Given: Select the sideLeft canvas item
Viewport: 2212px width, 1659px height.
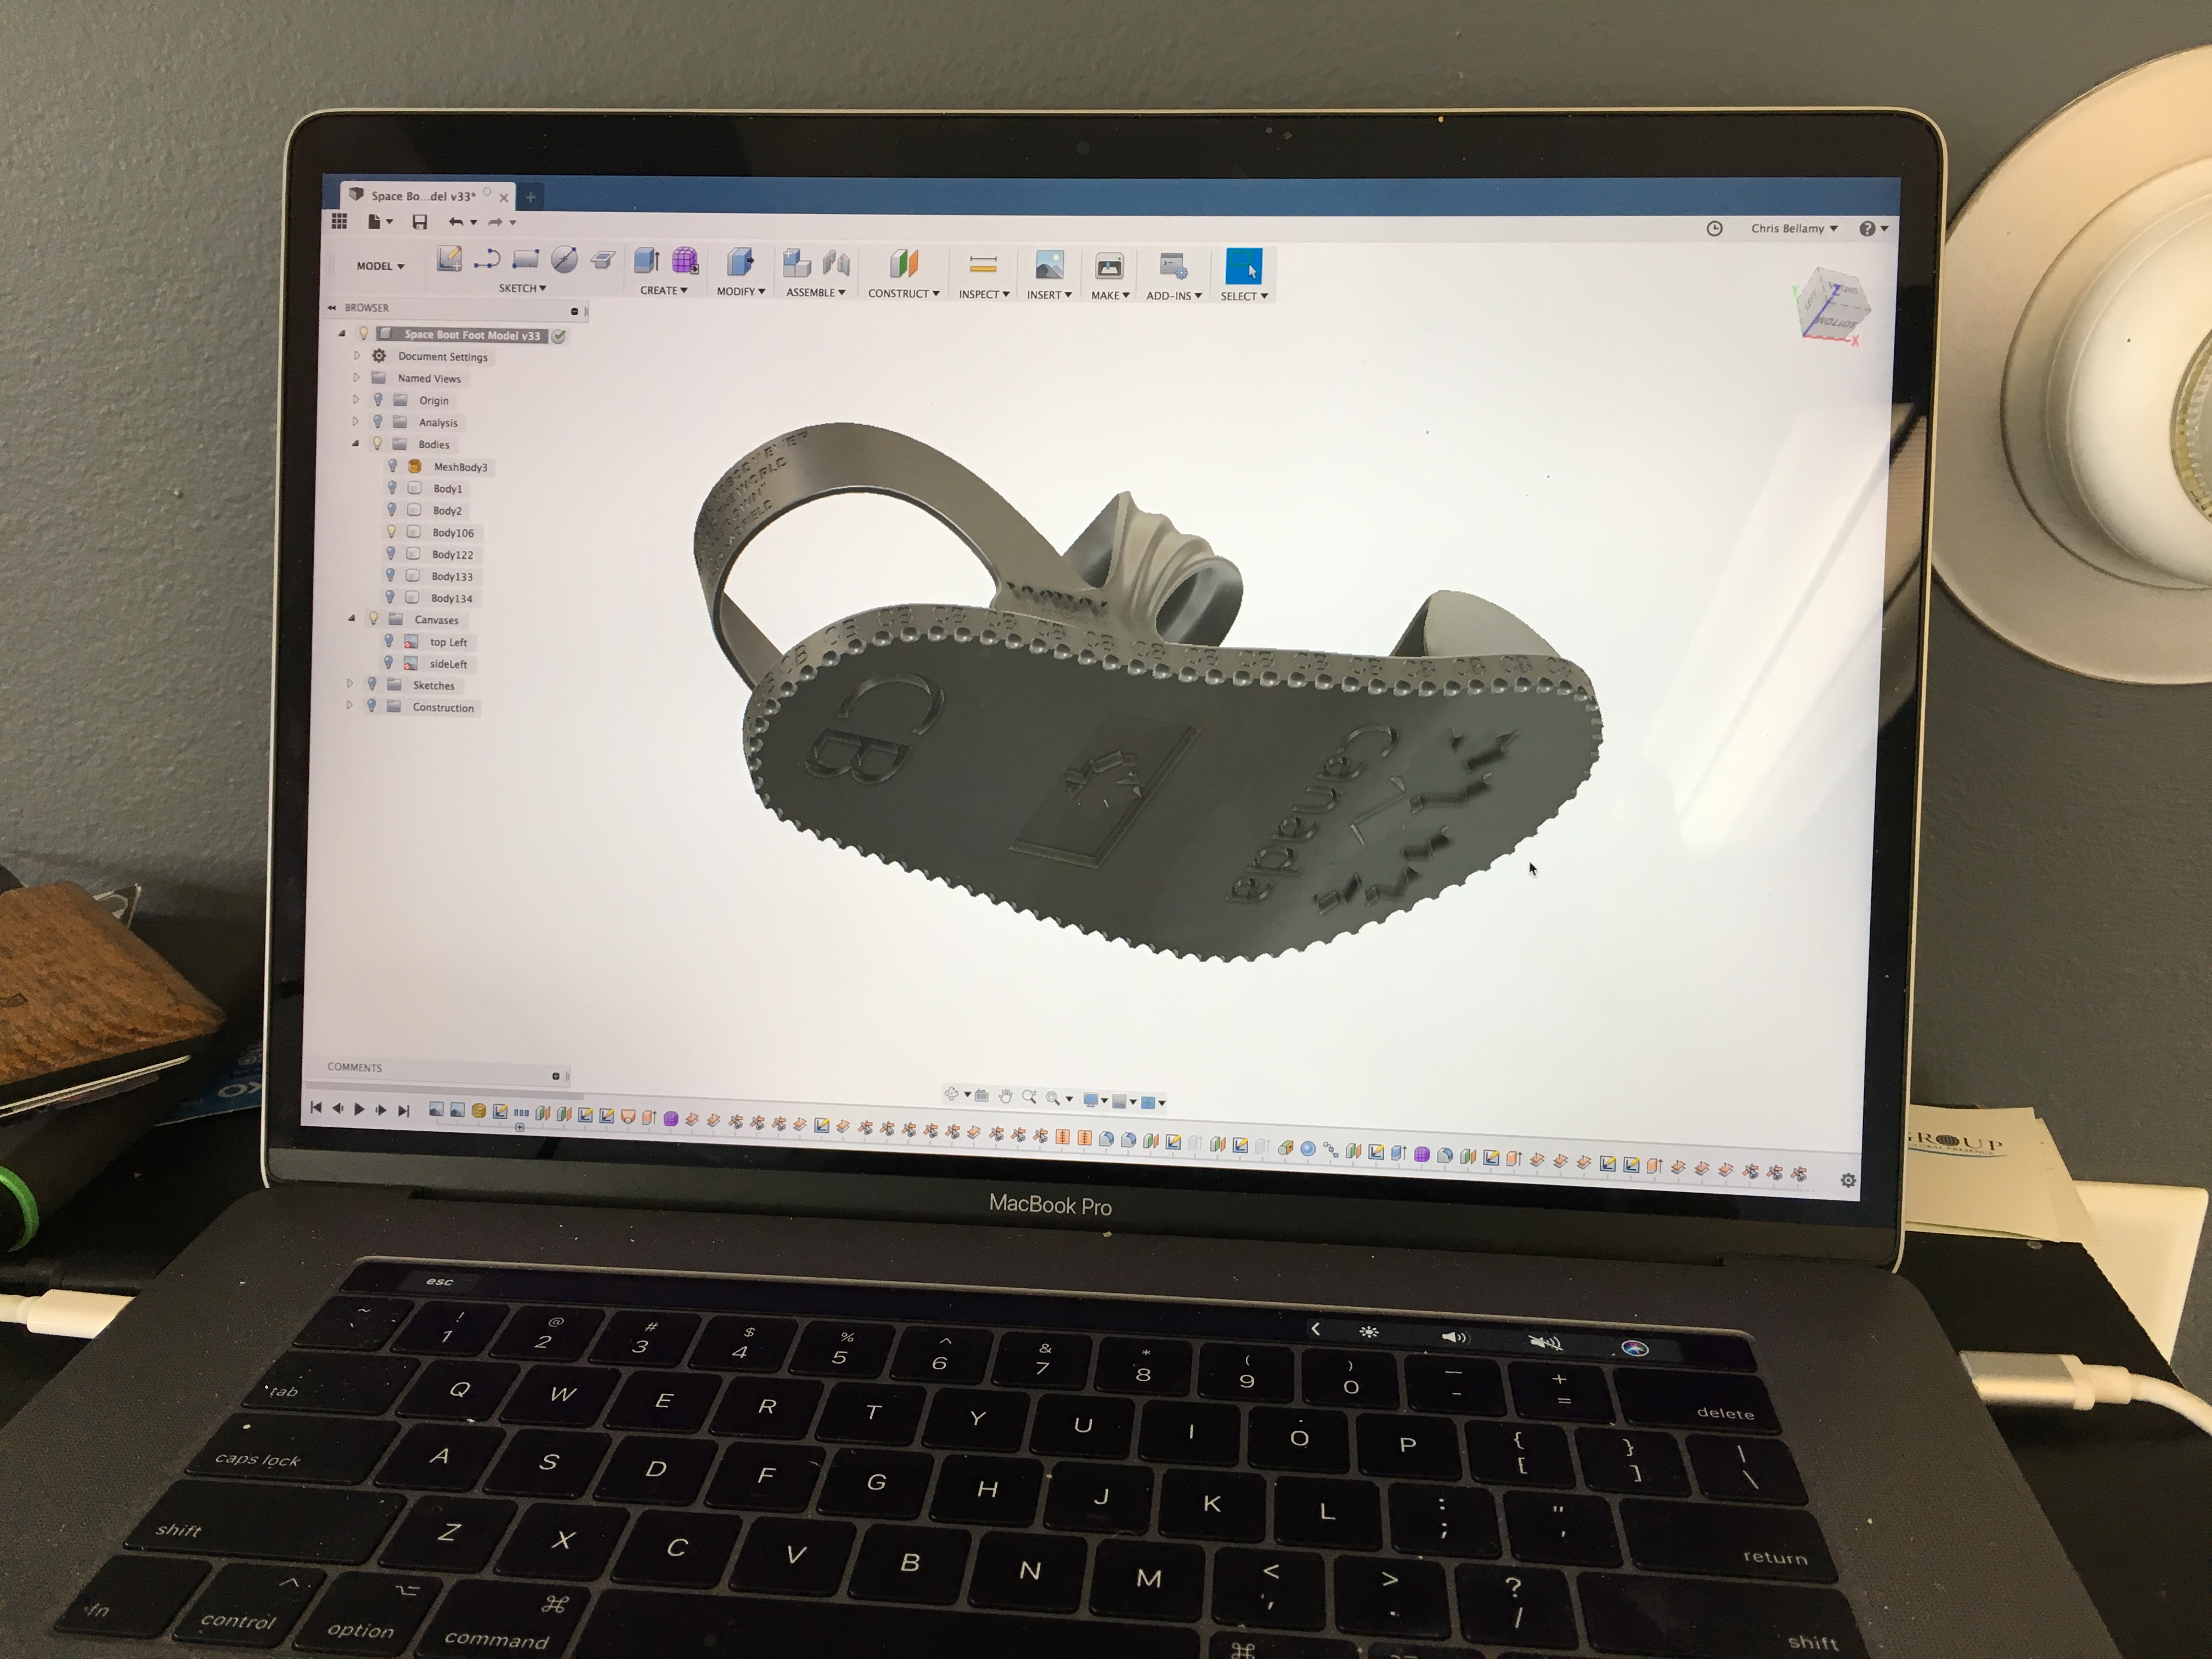Looking at the screenshot, I should (448, 664).
